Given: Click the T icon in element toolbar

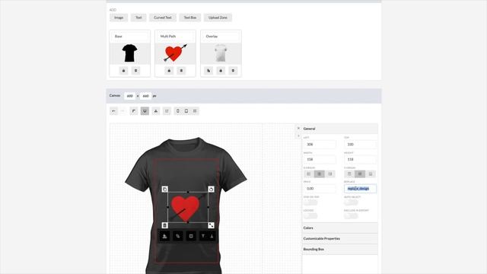Looking at the screenshot, I should tap(203, 236).
